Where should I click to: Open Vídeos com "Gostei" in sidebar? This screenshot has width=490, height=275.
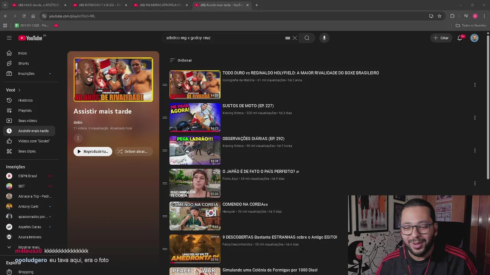point(29,141)
